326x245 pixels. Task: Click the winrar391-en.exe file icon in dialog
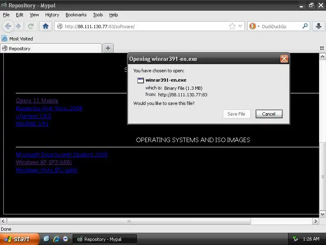click(141, 80)
